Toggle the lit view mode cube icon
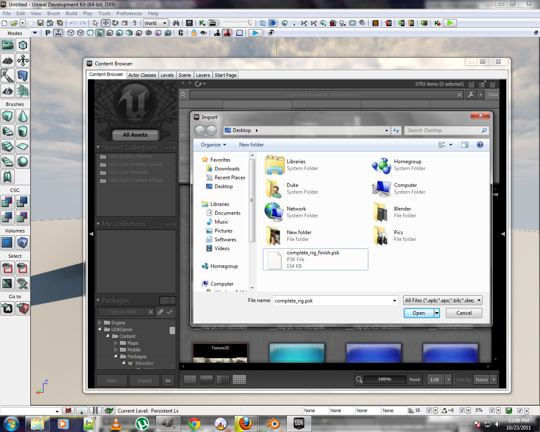The image size is (540, 432). 100,33
